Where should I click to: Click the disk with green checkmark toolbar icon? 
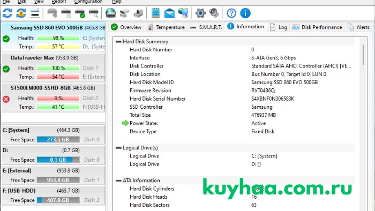80,13
